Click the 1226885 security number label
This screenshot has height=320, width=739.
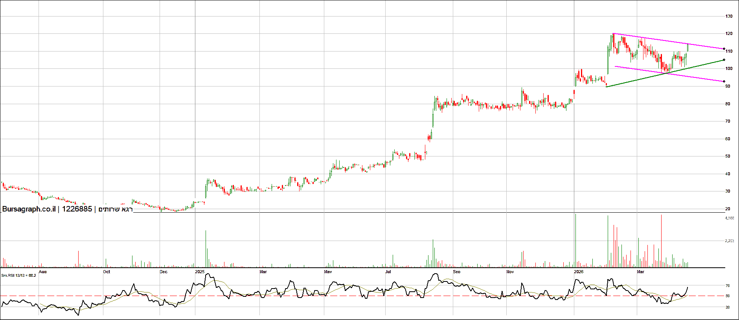click(x=77, y=209)
